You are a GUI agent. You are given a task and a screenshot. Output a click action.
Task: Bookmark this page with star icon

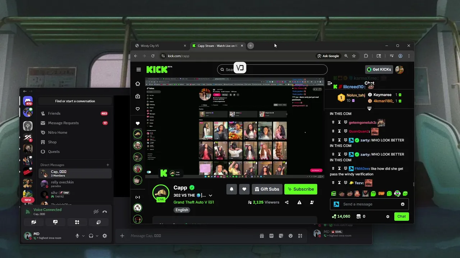354,56
